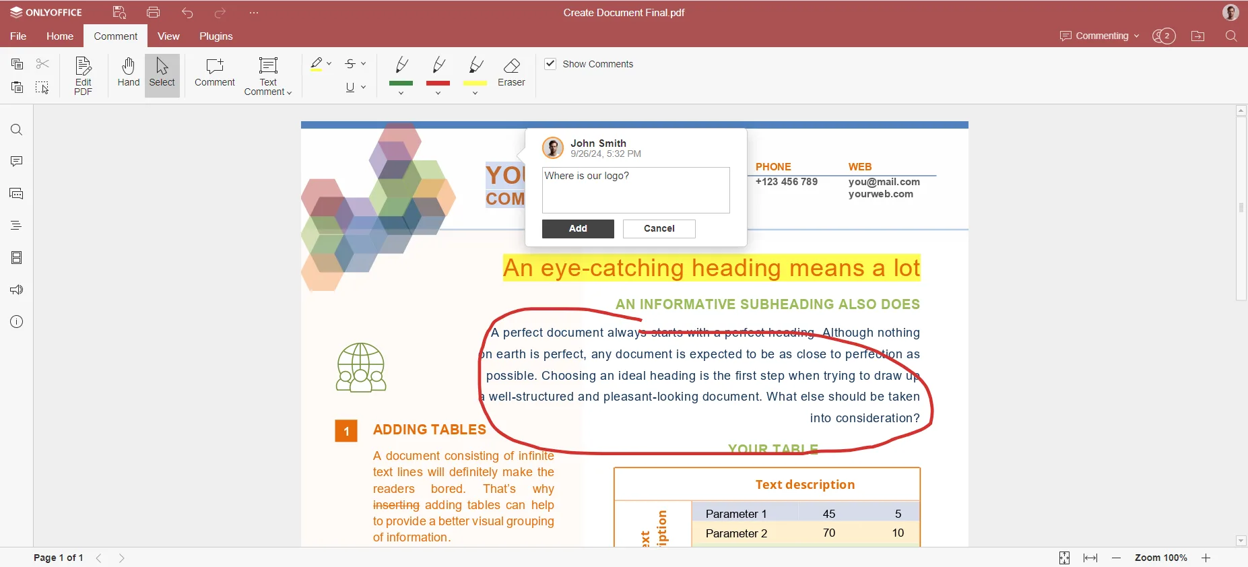Screen dimensions: 1248x567
Task: Click the ADDING TABLES heading in document
Action: coord(430,430)
